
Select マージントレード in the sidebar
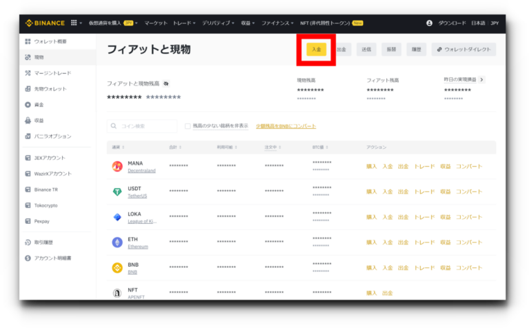click(x=52, y=73)
